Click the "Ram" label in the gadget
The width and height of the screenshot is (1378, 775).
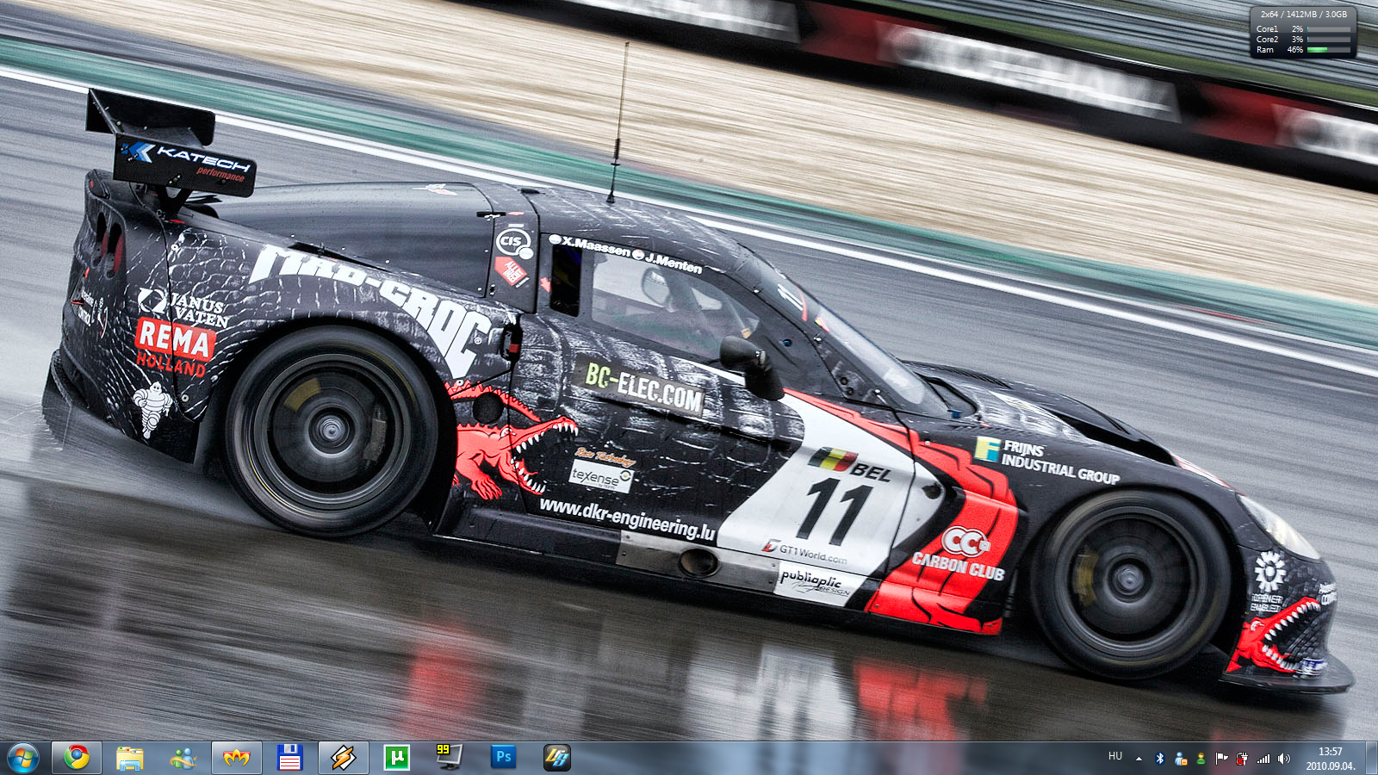click(1264, 50)
